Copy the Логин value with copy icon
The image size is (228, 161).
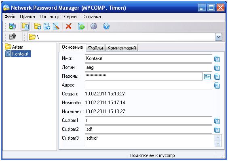coord(217,68)
